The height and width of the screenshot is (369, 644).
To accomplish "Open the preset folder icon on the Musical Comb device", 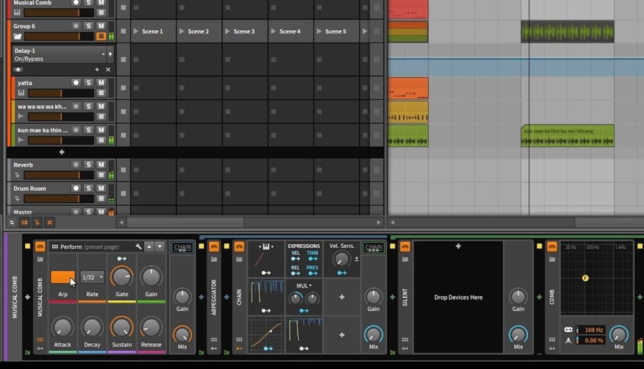I will point(40,259).
